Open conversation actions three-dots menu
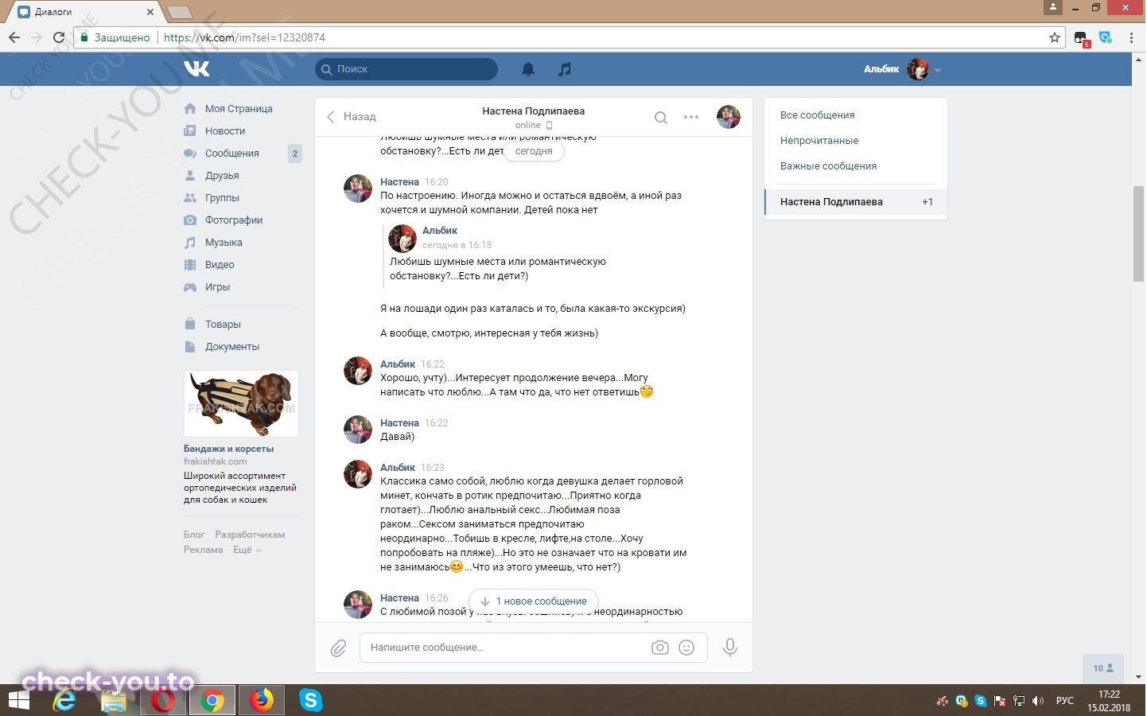1147x716 pixels. pyautogui.click(x=691, y=118)
